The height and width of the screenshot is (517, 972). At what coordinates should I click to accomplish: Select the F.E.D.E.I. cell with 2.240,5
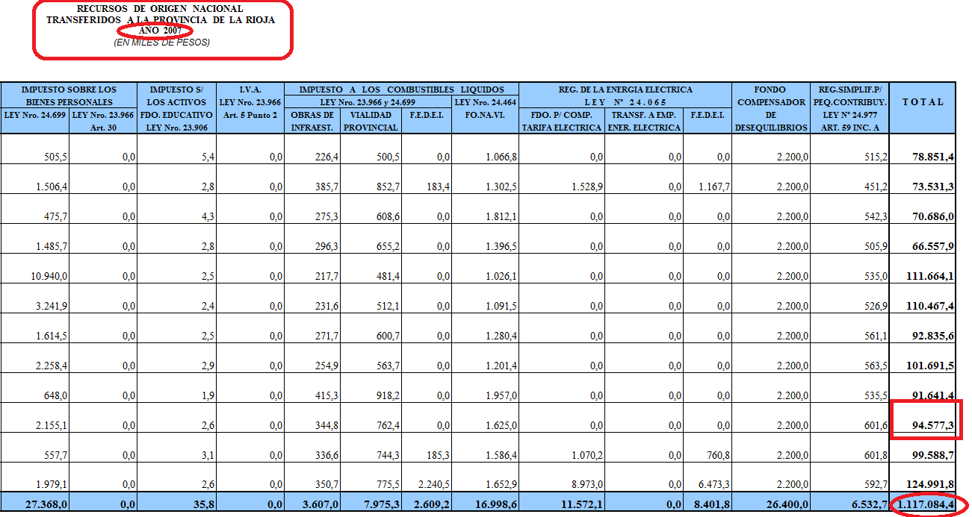(428, 485)
